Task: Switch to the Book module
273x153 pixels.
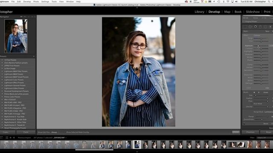Action: pos(238,12)
